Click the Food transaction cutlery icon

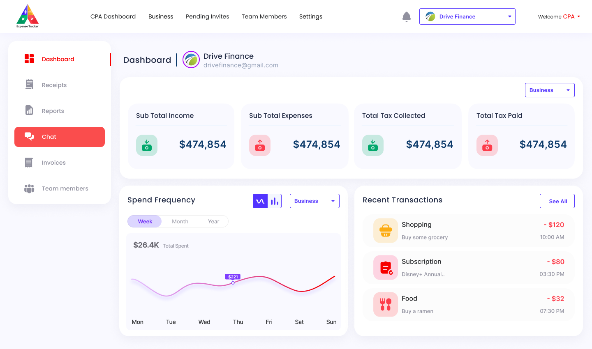[385, 304]
